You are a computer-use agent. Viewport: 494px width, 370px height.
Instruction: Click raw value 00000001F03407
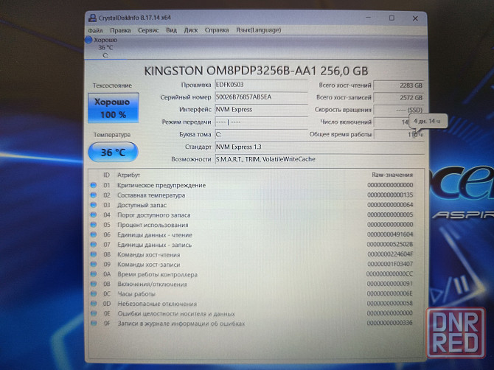click(390, 264)
